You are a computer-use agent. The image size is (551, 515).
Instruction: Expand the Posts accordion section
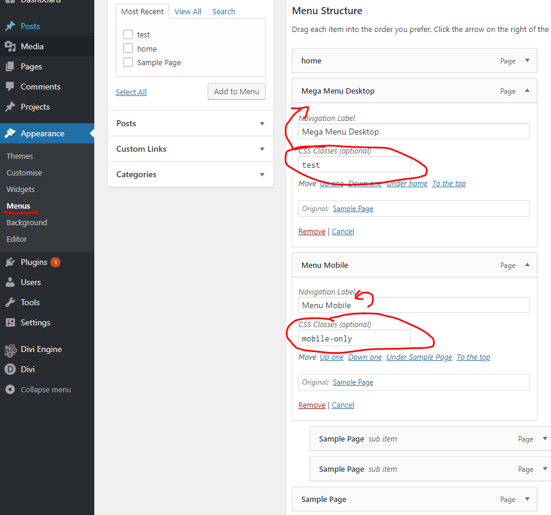tap(190, 124)
